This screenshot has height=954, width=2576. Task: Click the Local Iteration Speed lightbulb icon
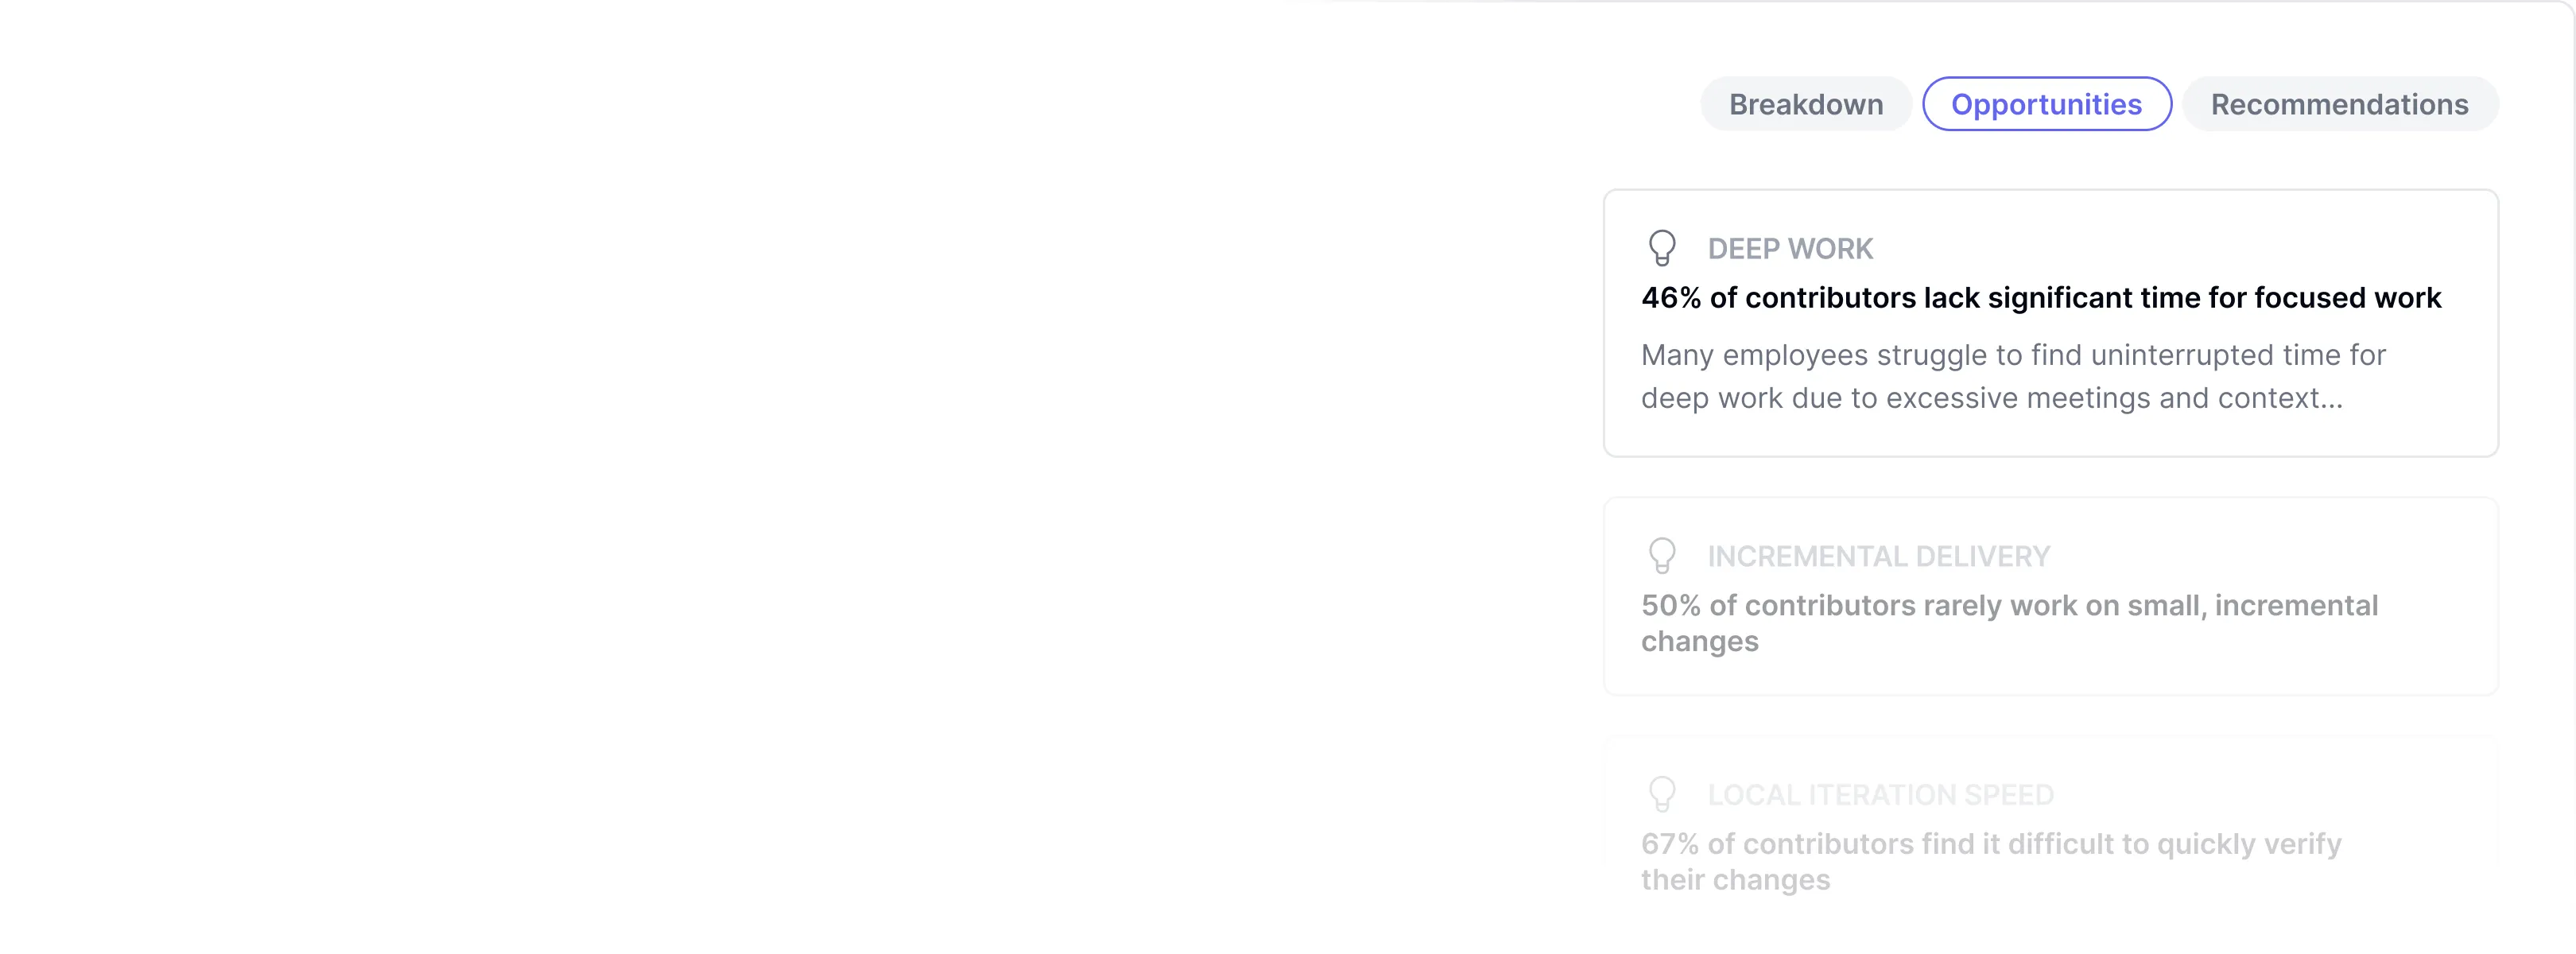(1662, 795)
